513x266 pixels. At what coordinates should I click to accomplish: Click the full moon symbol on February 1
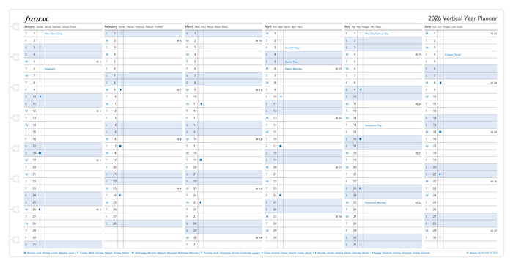[x=120, y=34]
